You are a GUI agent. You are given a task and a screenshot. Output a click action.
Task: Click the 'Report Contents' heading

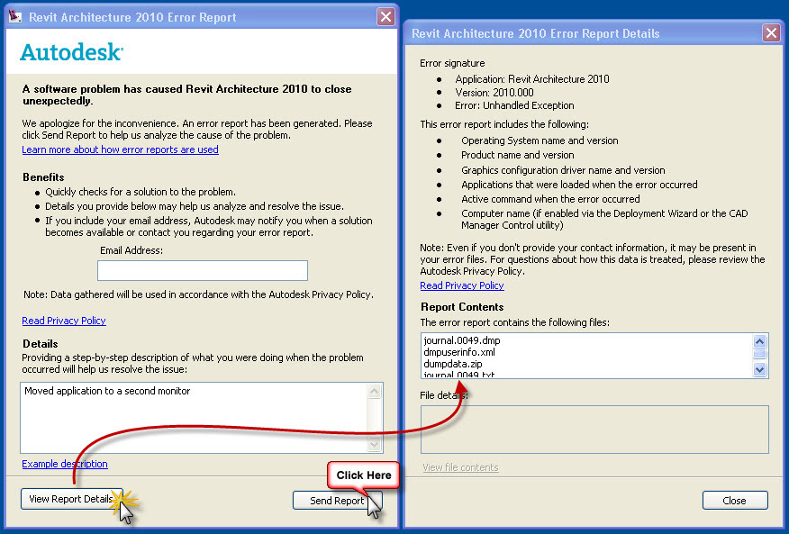click(462, 307)
